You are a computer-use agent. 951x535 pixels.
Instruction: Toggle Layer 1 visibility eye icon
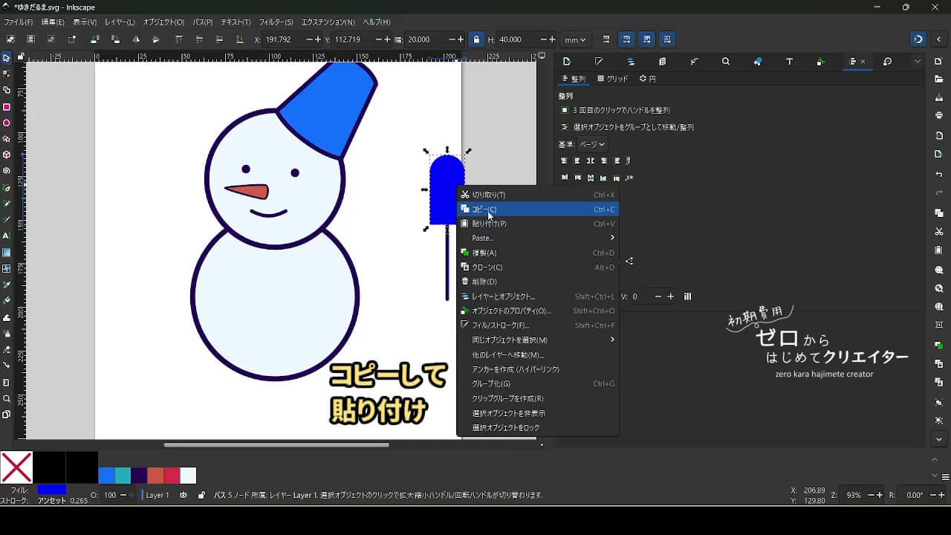click(x=184, y=495)
